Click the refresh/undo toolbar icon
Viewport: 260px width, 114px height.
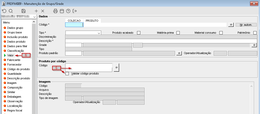point(4,11)
